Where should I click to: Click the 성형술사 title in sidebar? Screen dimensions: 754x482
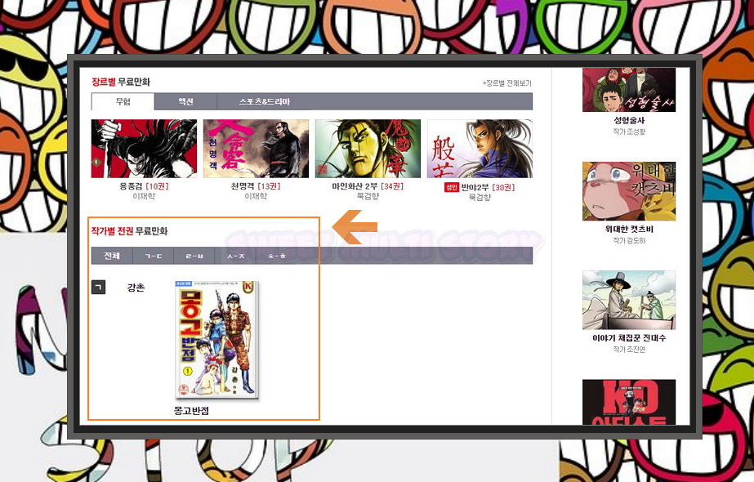629,120
